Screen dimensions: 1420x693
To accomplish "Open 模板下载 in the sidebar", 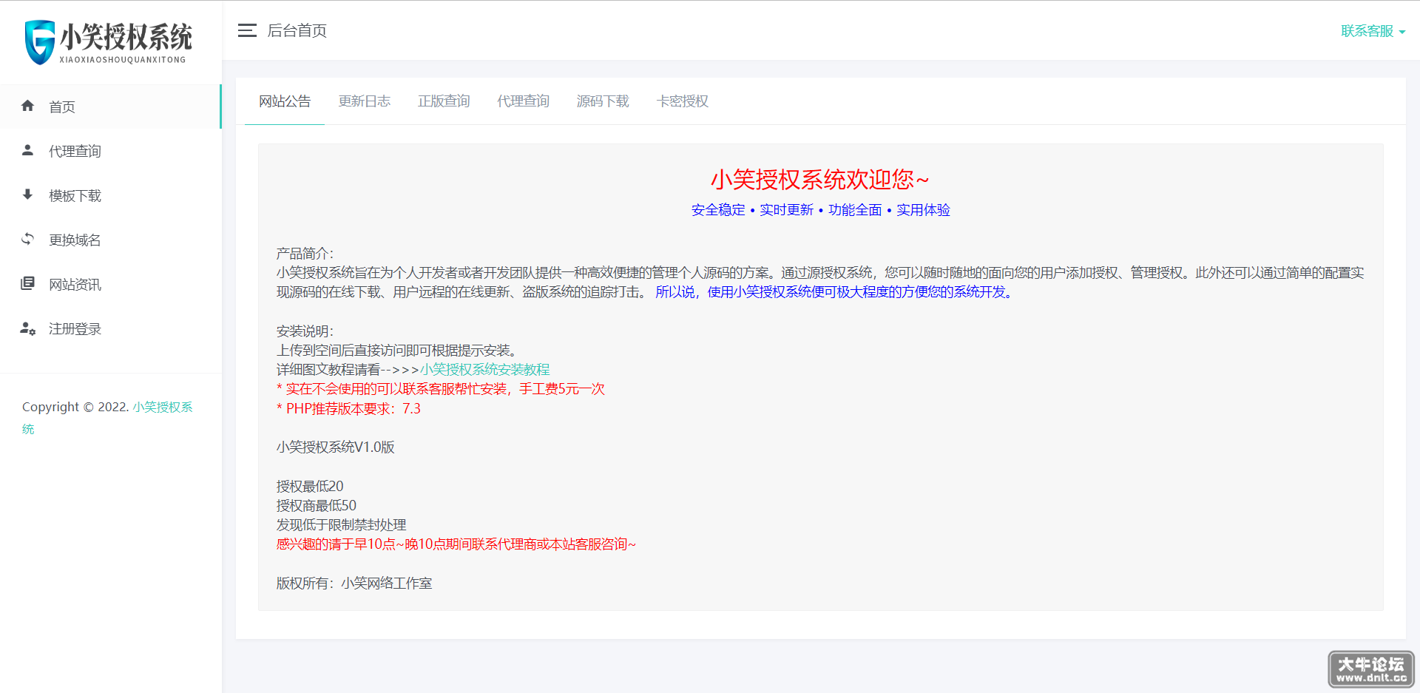I will pos(111,195).
